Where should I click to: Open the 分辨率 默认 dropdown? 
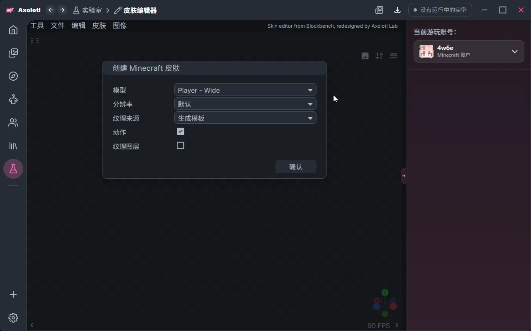(x=245, y=104)
